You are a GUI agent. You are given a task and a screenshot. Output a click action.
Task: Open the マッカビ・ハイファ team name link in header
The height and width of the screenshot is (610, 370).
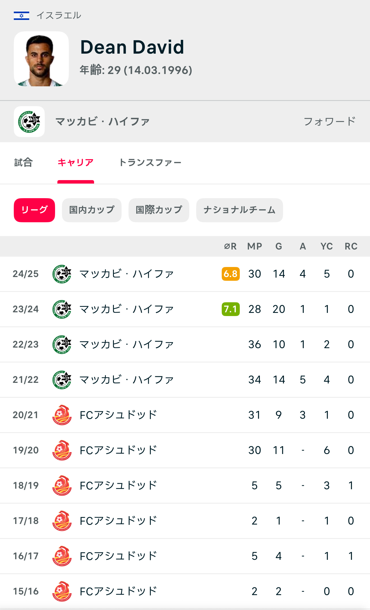click(x=102, y=122)
